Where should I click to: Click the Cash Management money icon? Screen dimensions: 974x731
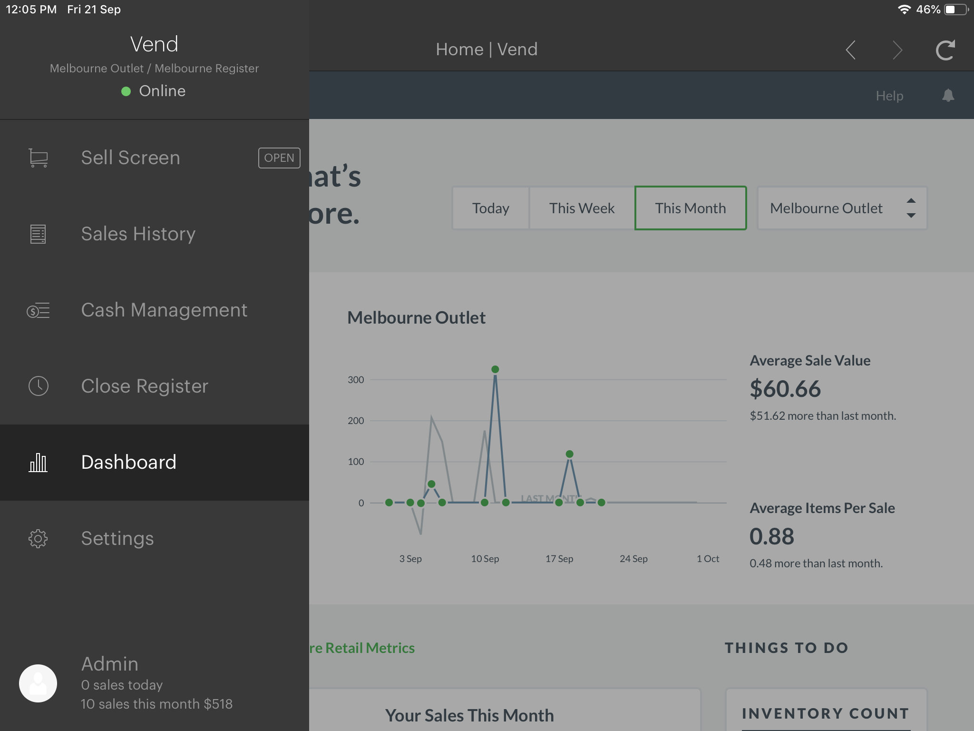click(38, 311)
